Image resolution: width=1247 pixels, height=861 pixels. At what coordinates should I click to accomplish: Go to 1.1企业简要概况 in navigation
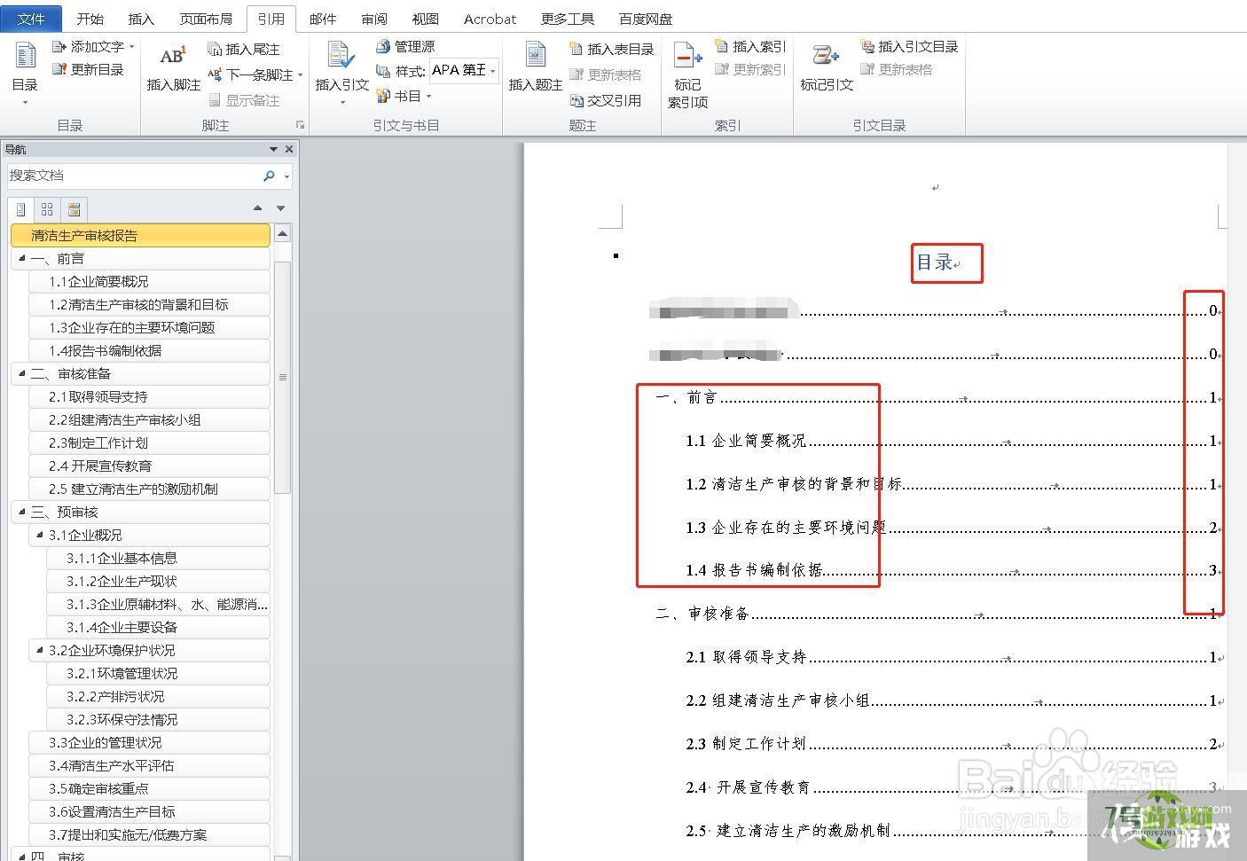click(x=148, y=281)
